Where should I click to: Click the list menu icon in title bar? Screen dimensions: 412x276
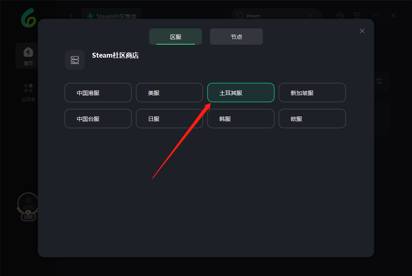[x=357, y=15]
